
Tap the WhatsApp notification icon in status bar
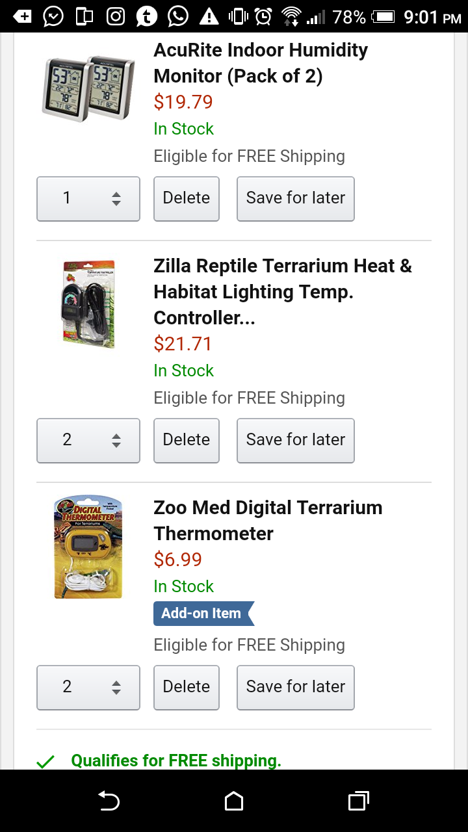178,17
